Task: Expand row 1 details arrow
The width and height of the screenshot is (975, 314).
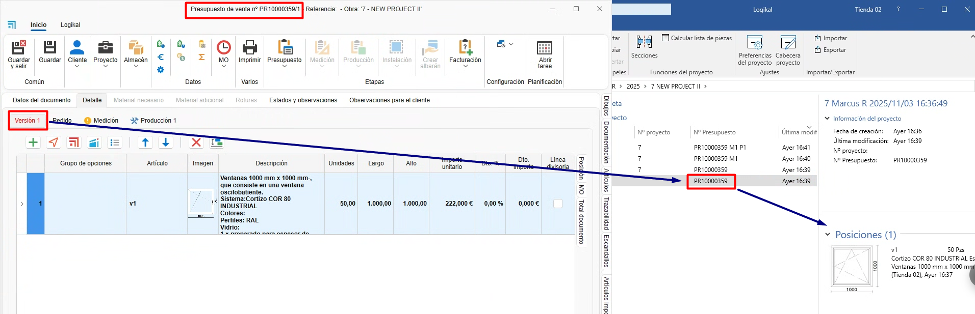Action: point(22,204)
